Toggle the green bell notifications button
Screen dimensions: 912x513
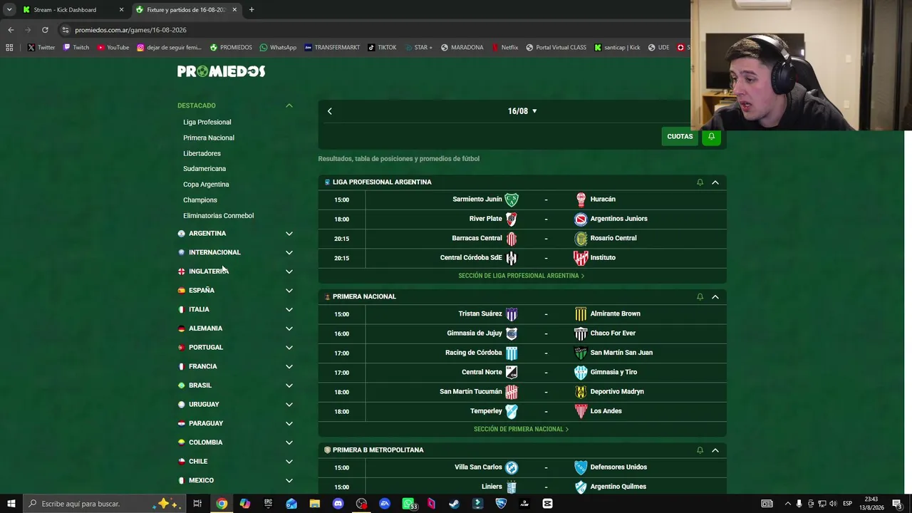click(711, 136)
